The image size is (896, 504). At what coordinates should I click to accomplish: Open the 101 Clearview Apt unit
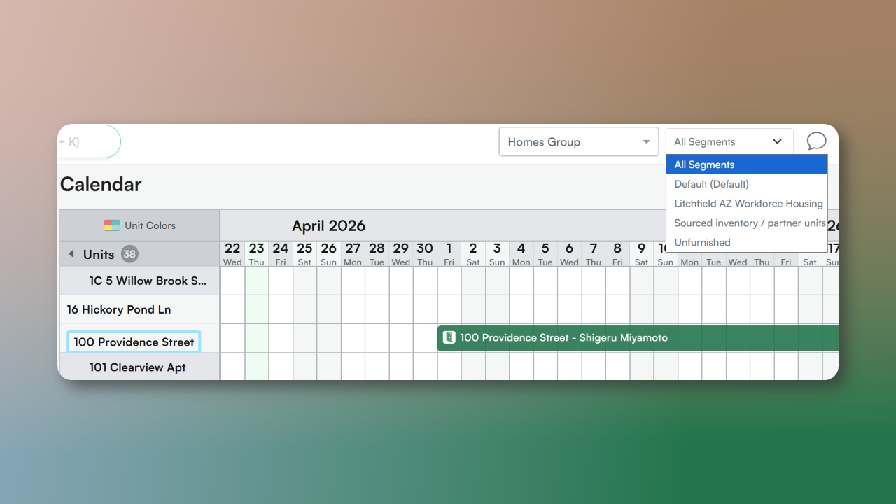click(138, 367)
